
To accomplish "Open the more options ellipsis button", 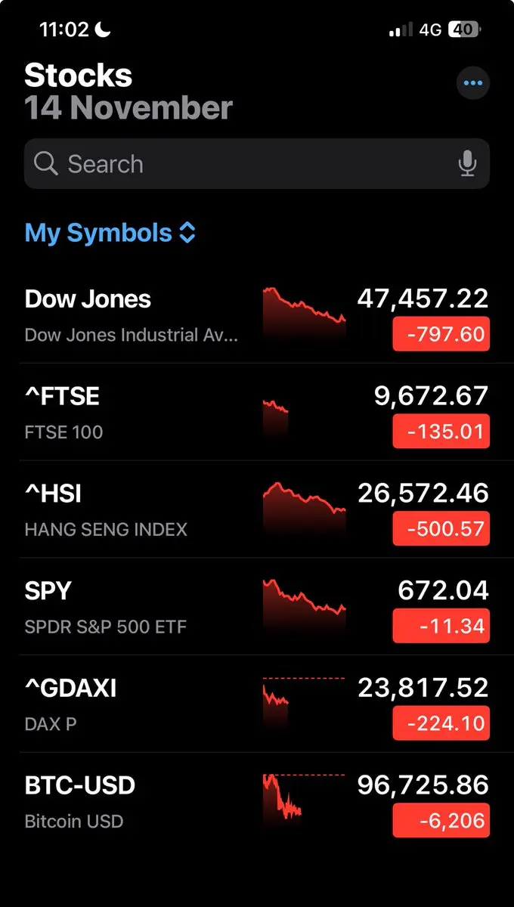I will pos(473,83).
